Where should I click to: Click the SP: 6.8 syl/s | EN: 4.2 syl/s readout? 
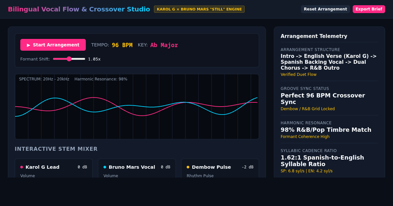[307, 171]
